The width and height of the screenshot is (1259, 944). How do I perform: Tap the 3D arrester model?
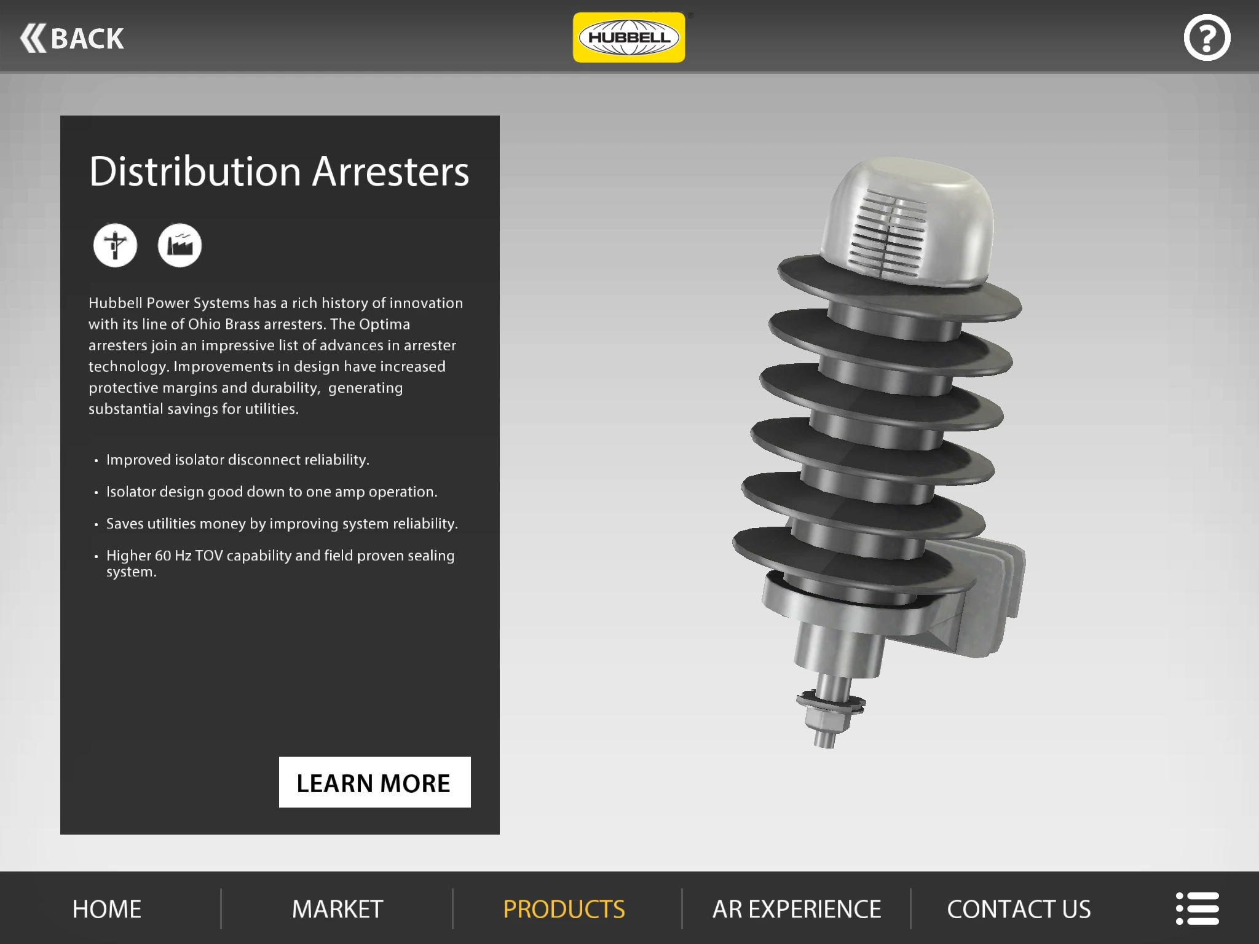pyautogui.click(x=878, y=452)
